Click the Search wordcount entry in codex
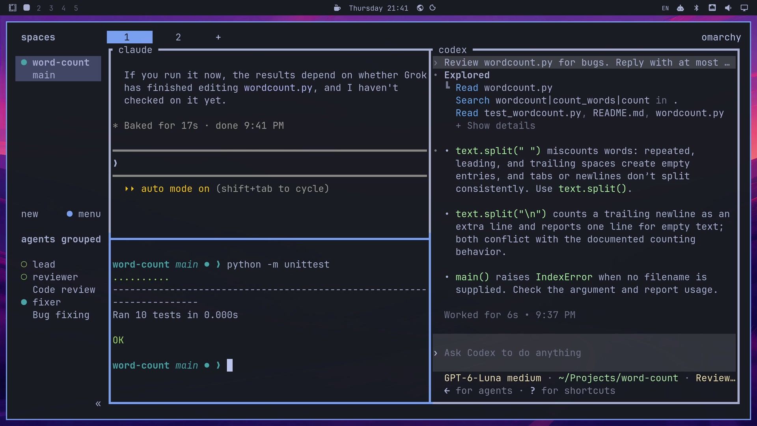The image size is (757, 426). 567,101
